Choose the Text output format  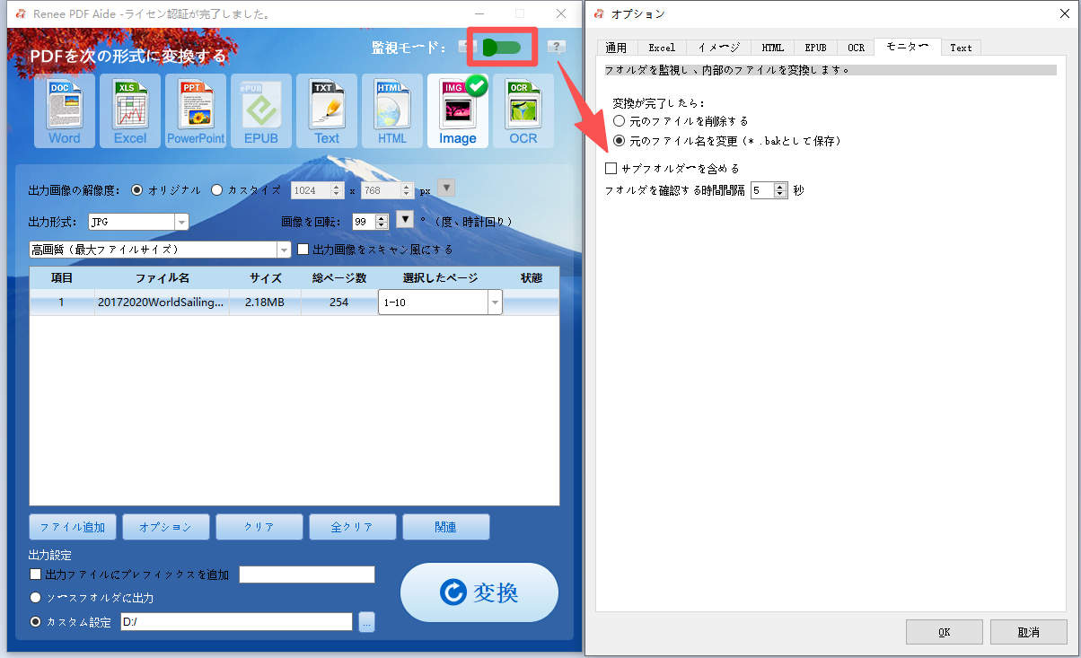(x=326, y=110)
